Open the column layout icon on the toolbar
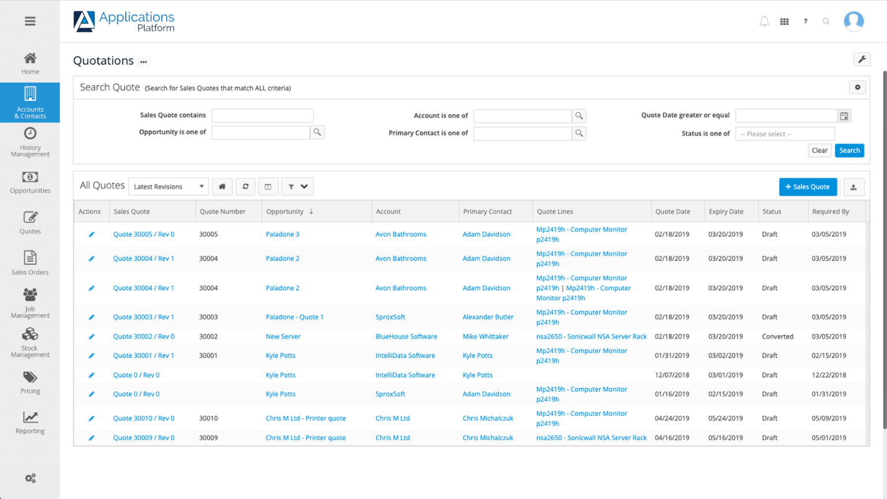Viewport: 887px width, 499px height. pyautogui.click(x=268, y=187)
